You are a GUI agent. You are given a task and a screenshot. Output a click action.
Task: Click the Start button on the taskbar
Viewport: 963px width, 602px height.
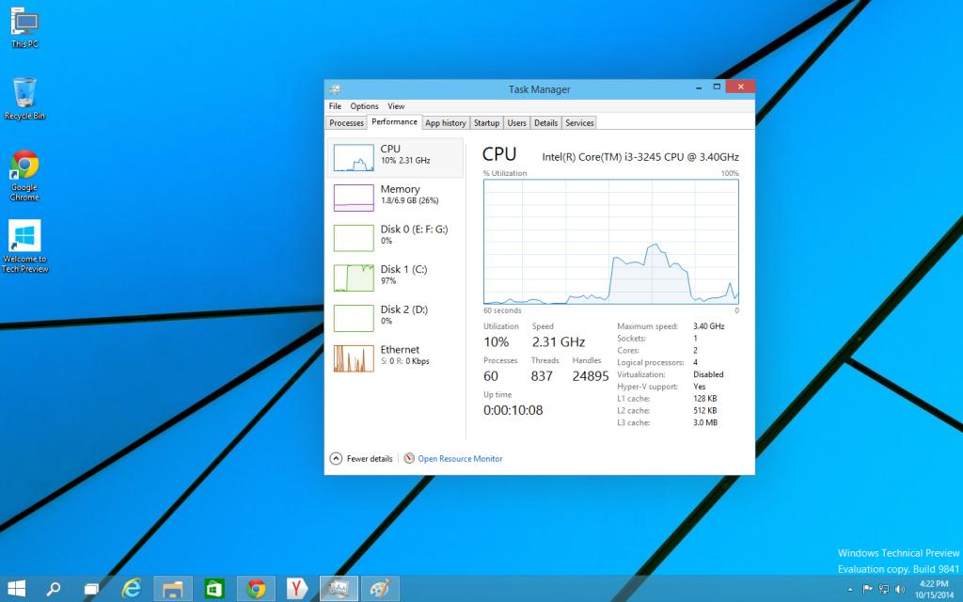tap(17, 589)
